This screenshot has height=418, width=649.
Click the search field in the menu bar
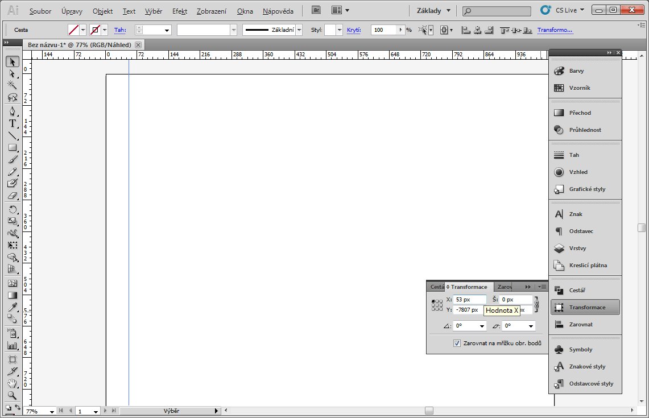[x=497, y=11]
